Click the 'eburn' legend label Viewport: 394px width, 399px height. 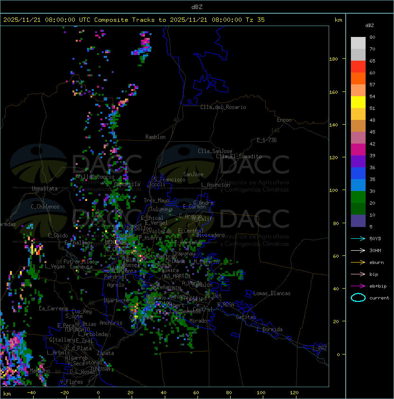coord(376,263)
